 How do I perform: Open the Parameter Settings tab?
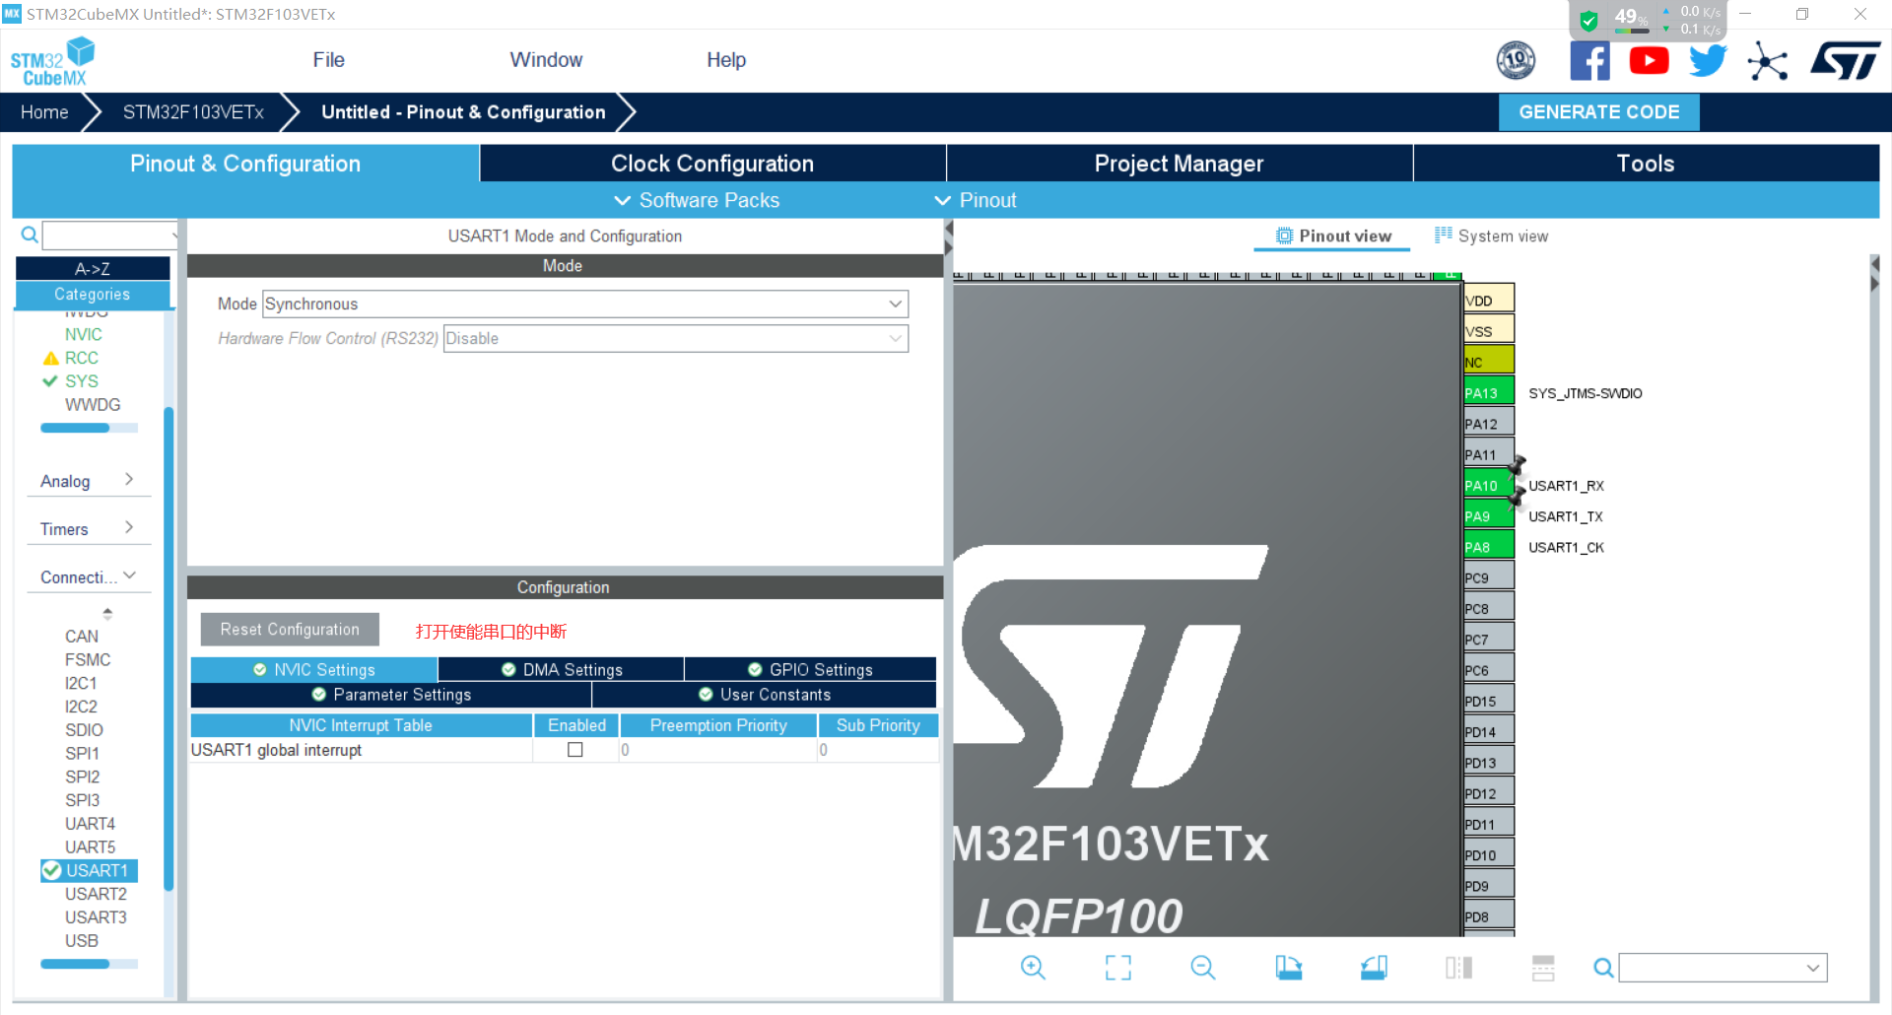pos(391,695)
